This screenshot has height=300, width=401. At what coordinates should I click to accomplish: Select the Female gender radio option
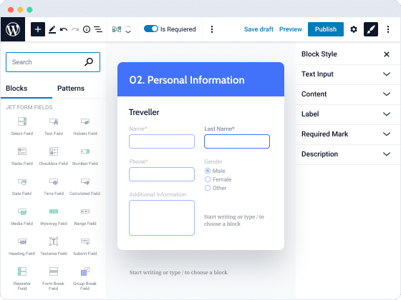[x=208, y=179]
